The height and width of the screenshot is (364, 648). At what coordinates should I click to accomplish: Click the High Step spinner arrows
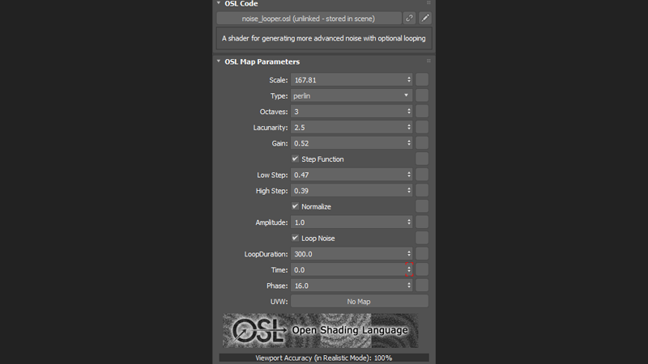[x=409, y=191]
